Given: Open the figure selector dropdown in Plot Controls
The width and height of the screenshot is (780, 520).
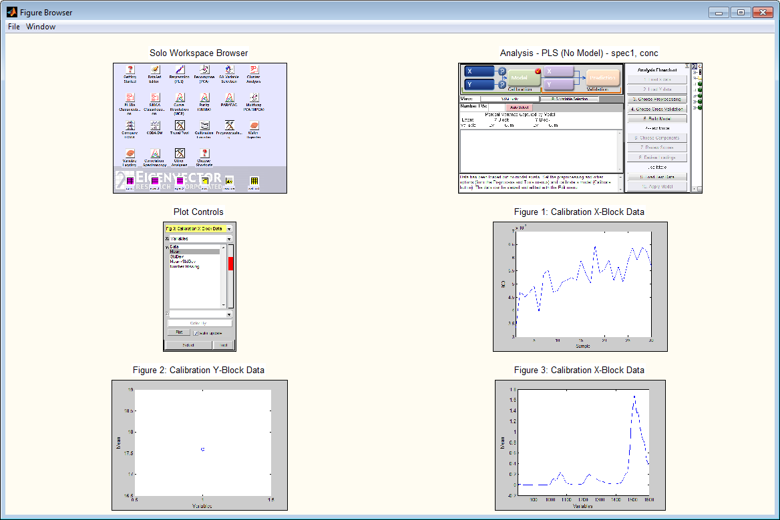Looking at the screenshot, I should pos(229,228).
